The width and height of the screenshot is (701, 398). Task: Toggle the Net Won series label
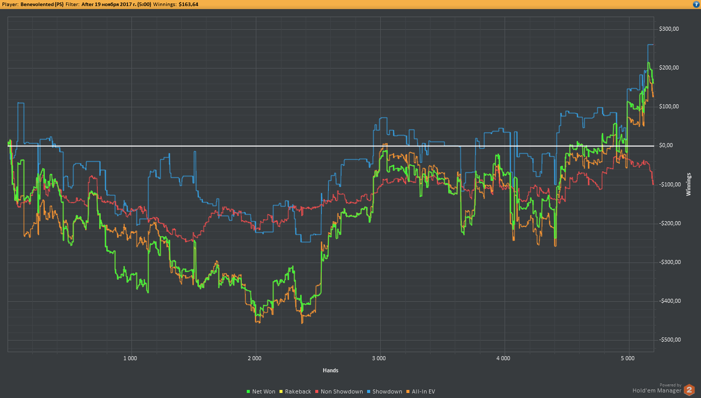click(263, 391)
